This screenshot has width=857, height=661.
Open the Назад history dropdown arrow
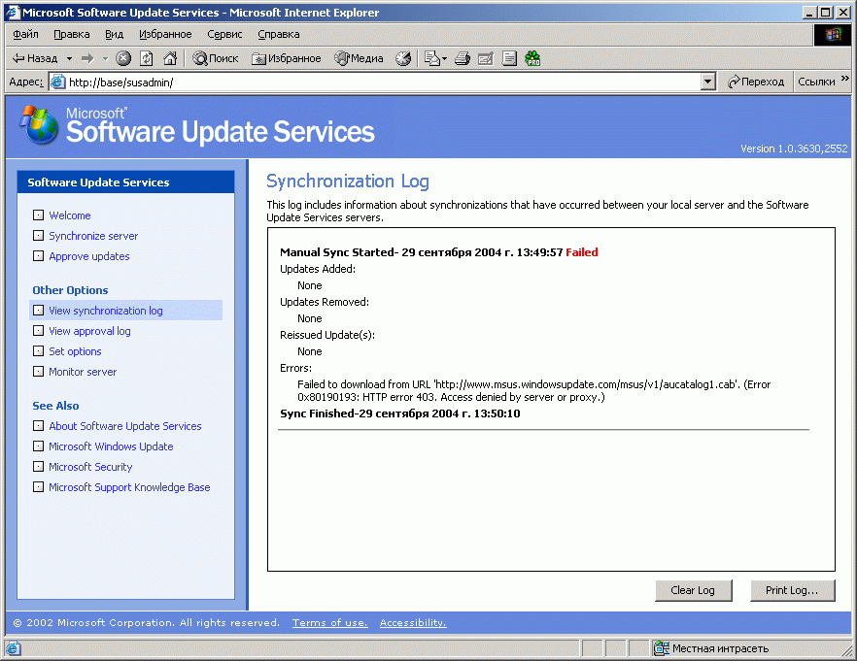click(69, 58)
